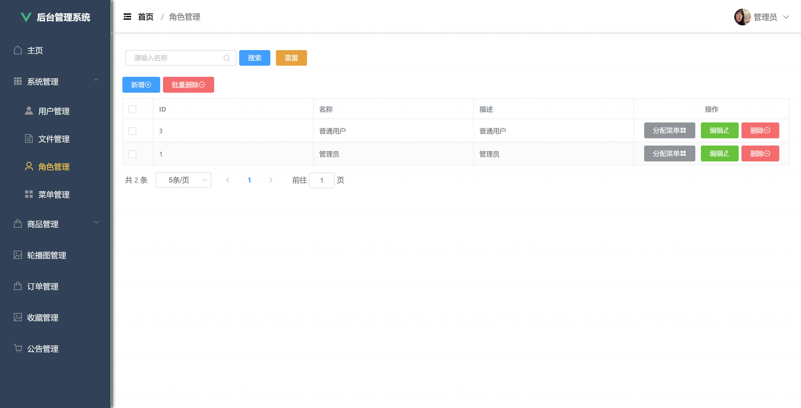Image resolution: width=801 pixels, height=408 pixels.
Task: Click the user icon beside 角色管理
Action: pyautogui.click(x=29, y=166)
